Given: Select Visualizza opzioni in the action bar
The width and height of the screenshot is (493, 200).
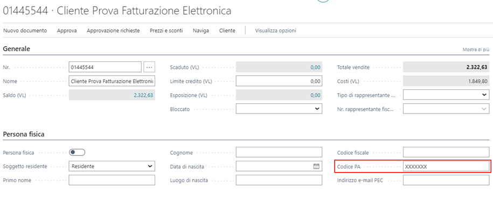Looking at the screenshot, I should coord(275,31).
